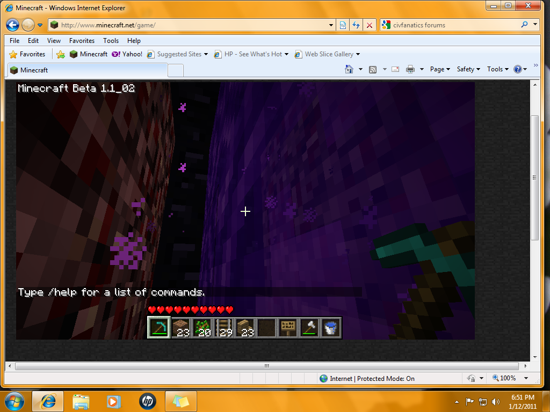Screen dimensions: 550x412
Task: Expand the Print options dropdown arrow
Action: tap(422, 69)
